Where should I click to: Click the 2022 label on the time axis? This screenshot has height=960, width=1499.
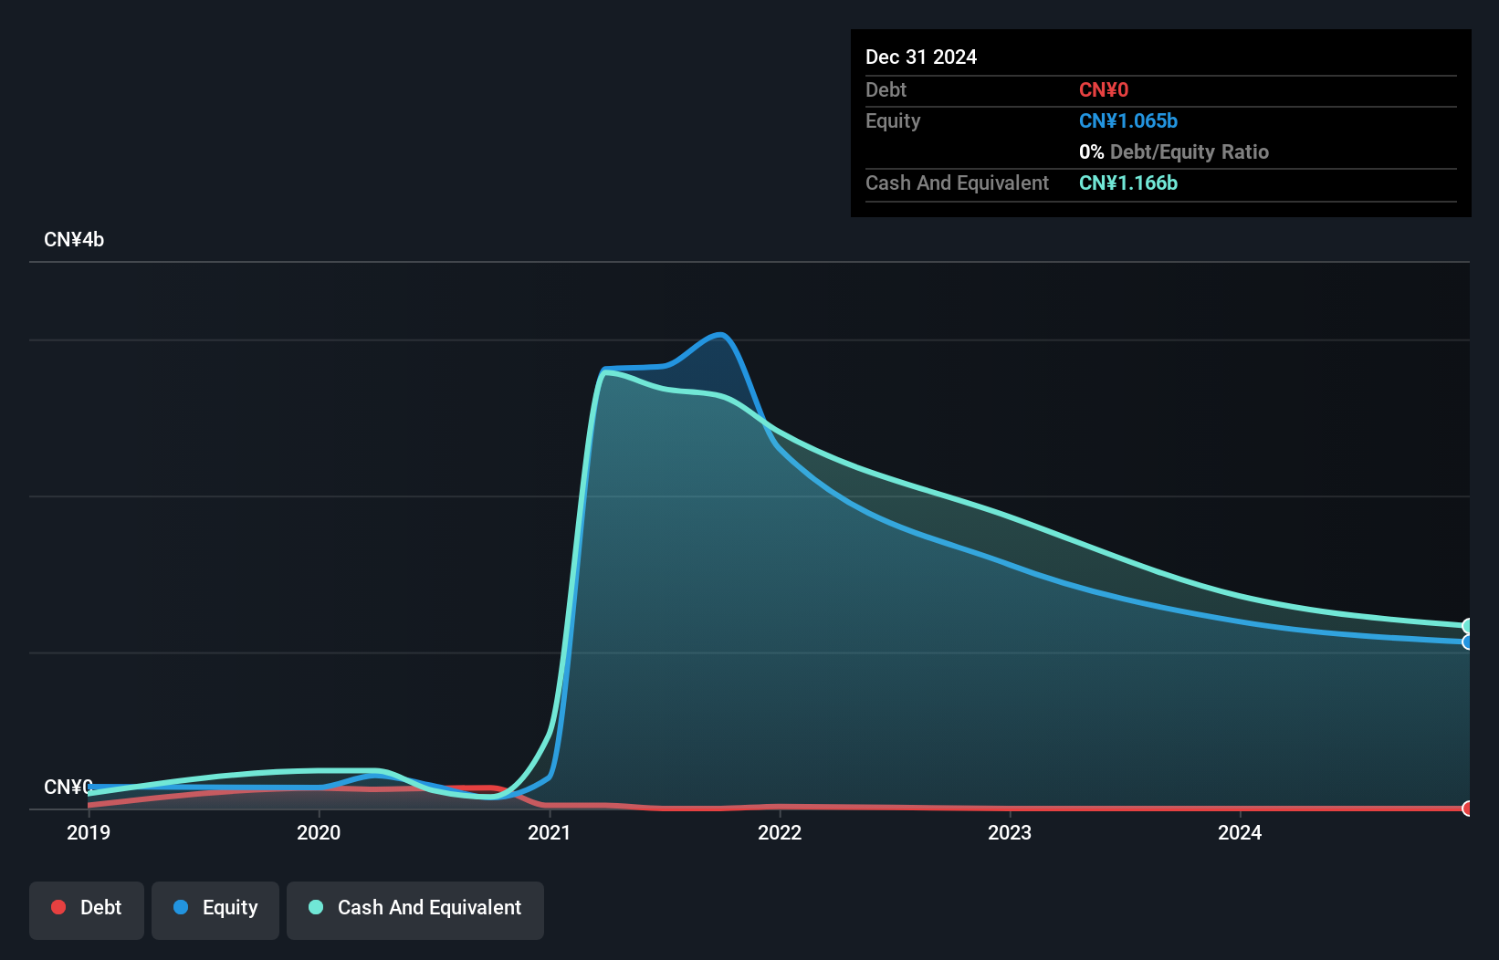[x=781, y=832]
